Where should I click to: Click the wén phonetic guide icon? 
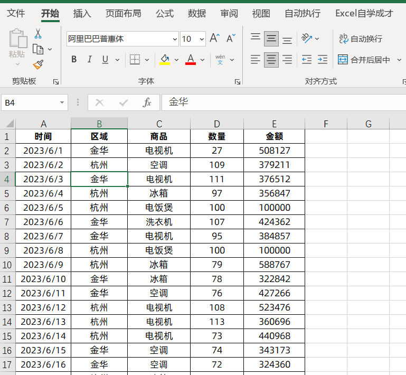(220, 60)
